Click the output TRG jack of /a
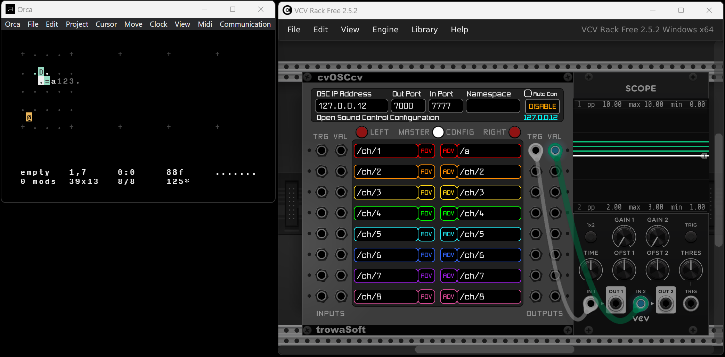Viewport: 725px width, 357px height. pos(536,151)
